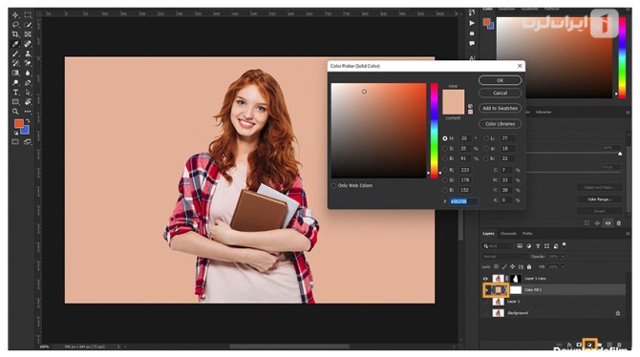Toggle visibility of Layer 1 copy
The height and width of the screenshot is (357, 640).
485,279
